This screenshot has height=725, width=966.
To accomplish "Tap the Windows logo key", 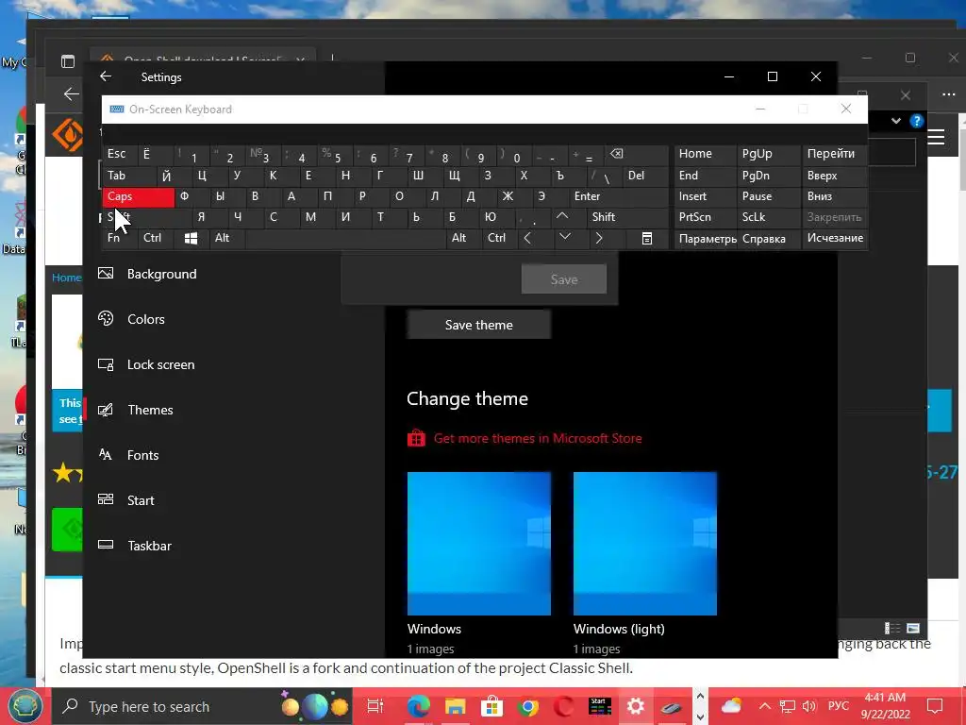I will pos(191,238).
